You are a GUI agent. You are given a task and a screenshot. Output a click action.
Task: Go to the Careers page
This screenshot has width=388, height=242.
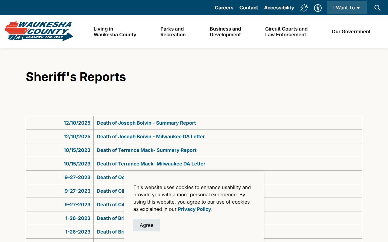pyautogui.click(x=224, y=8)
